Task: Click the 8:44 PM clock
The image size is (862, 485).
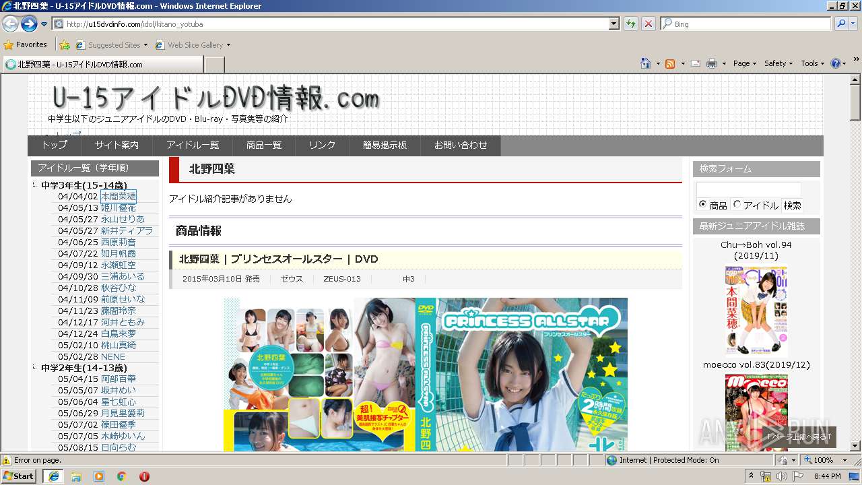Action: (827, 476)
